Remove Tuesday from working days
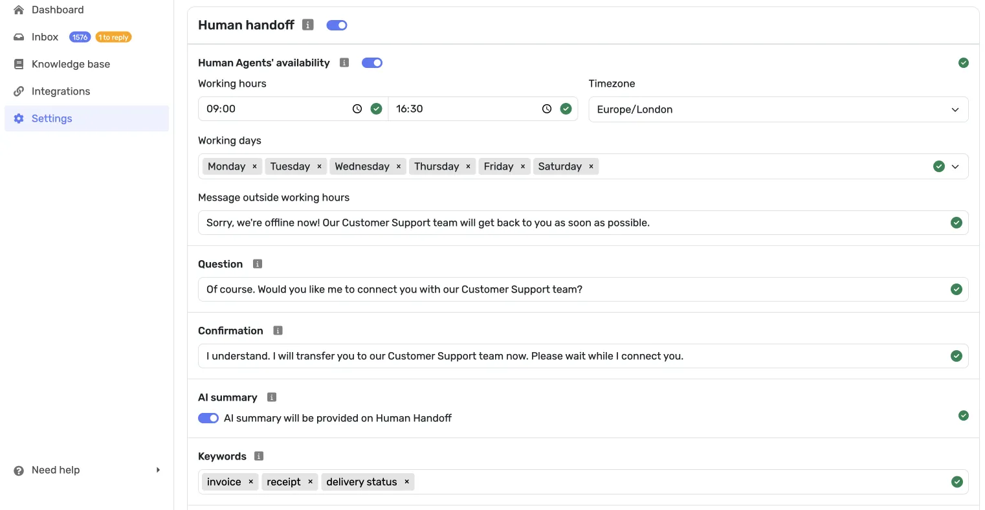Image resolution: width=985 pixels, height=510 pixels. tap(320, 166)
